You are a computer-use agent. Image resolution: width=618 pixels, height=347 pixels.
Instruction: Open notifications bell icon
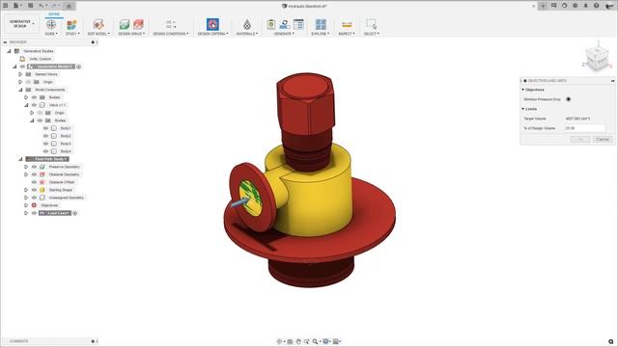tap(586, 6)
